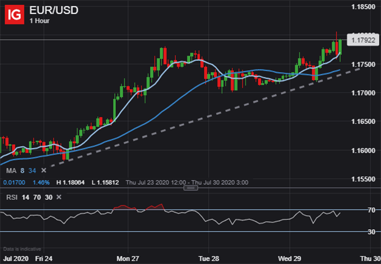
Task: Click the RSI indicator label
Action: click(x=12, y=197)
